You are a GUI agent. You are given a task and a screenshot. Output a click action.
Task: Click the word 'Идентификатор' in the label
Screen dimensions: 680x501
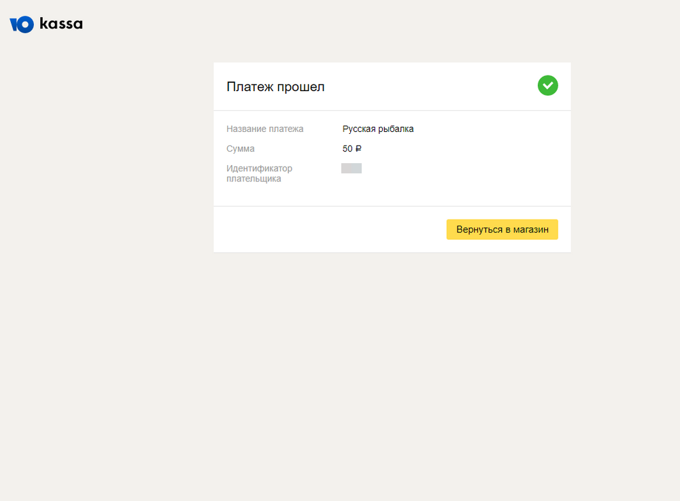259,169
